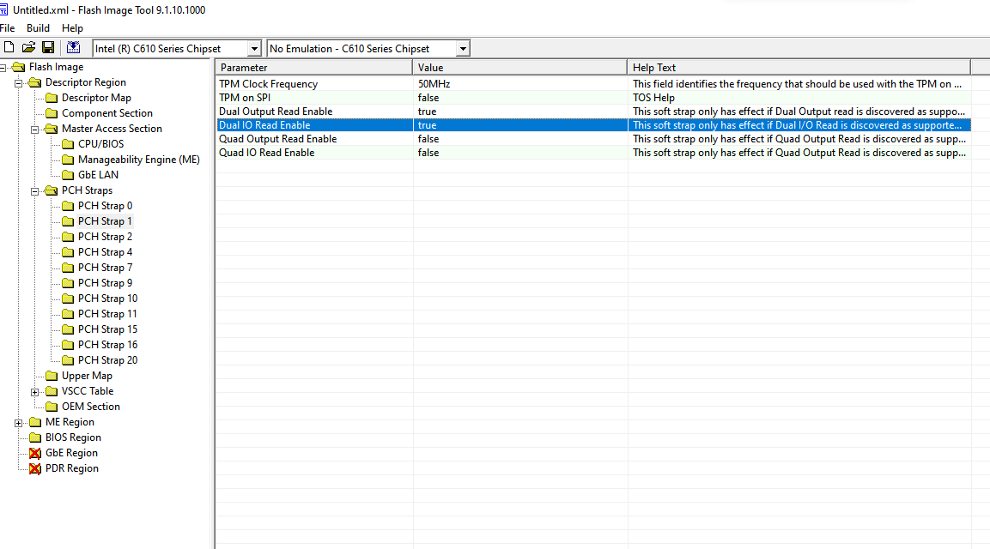This screenshot has height=549, width=990.
Task: Click the BIOS Region folder icon
Action: (x=35, y=437)
